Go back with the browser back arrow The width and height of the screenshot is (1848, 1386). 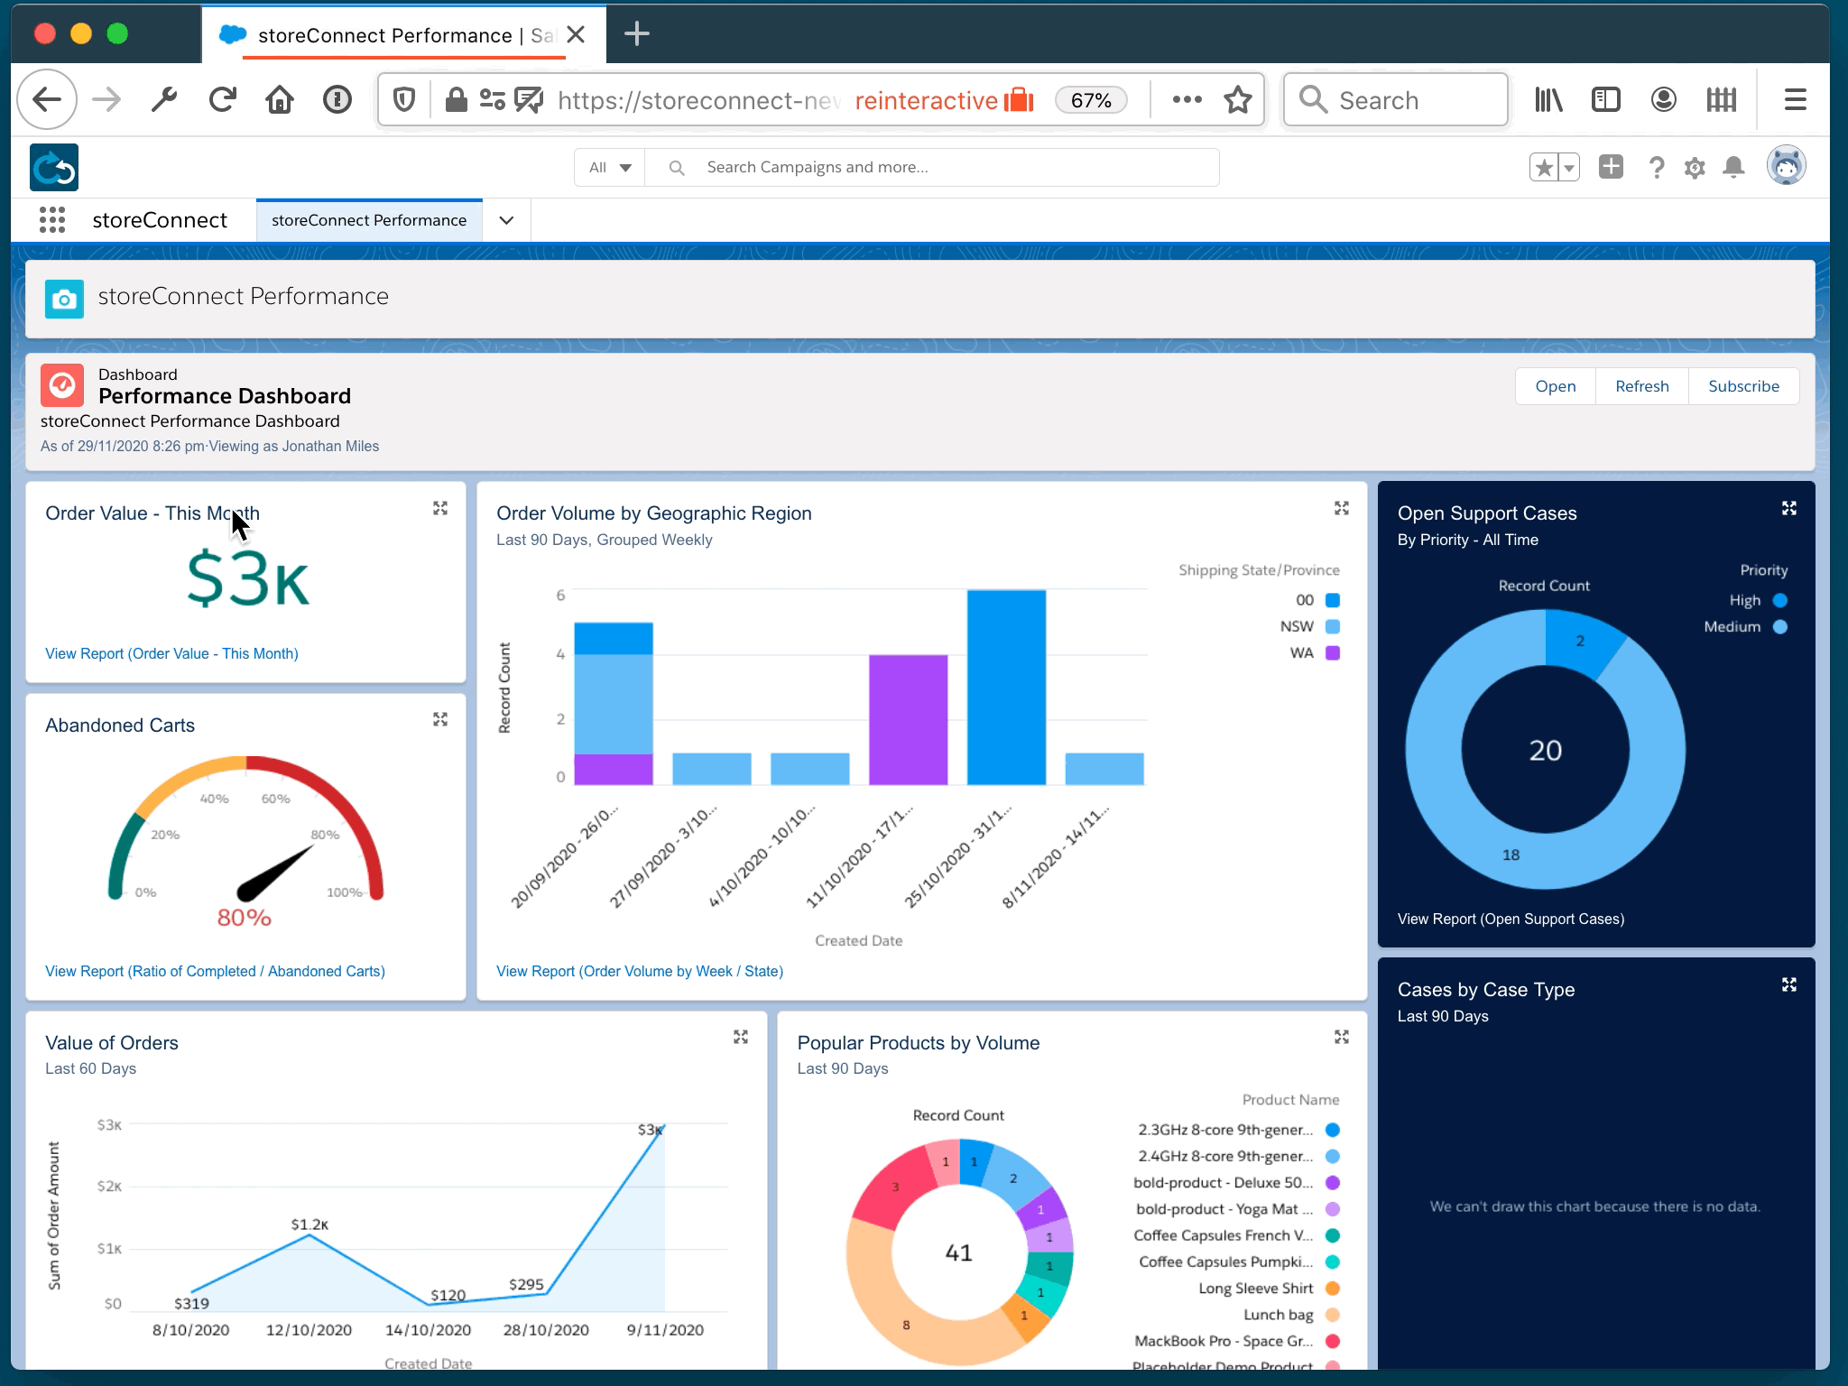pyautogui.click(x=47, y=99)
